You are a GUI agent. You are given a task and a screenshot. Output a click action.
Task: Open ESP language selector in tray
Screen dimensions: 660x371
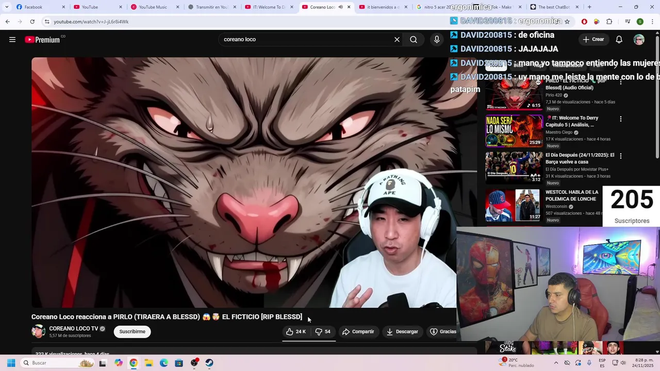click(x=602, y=363)
